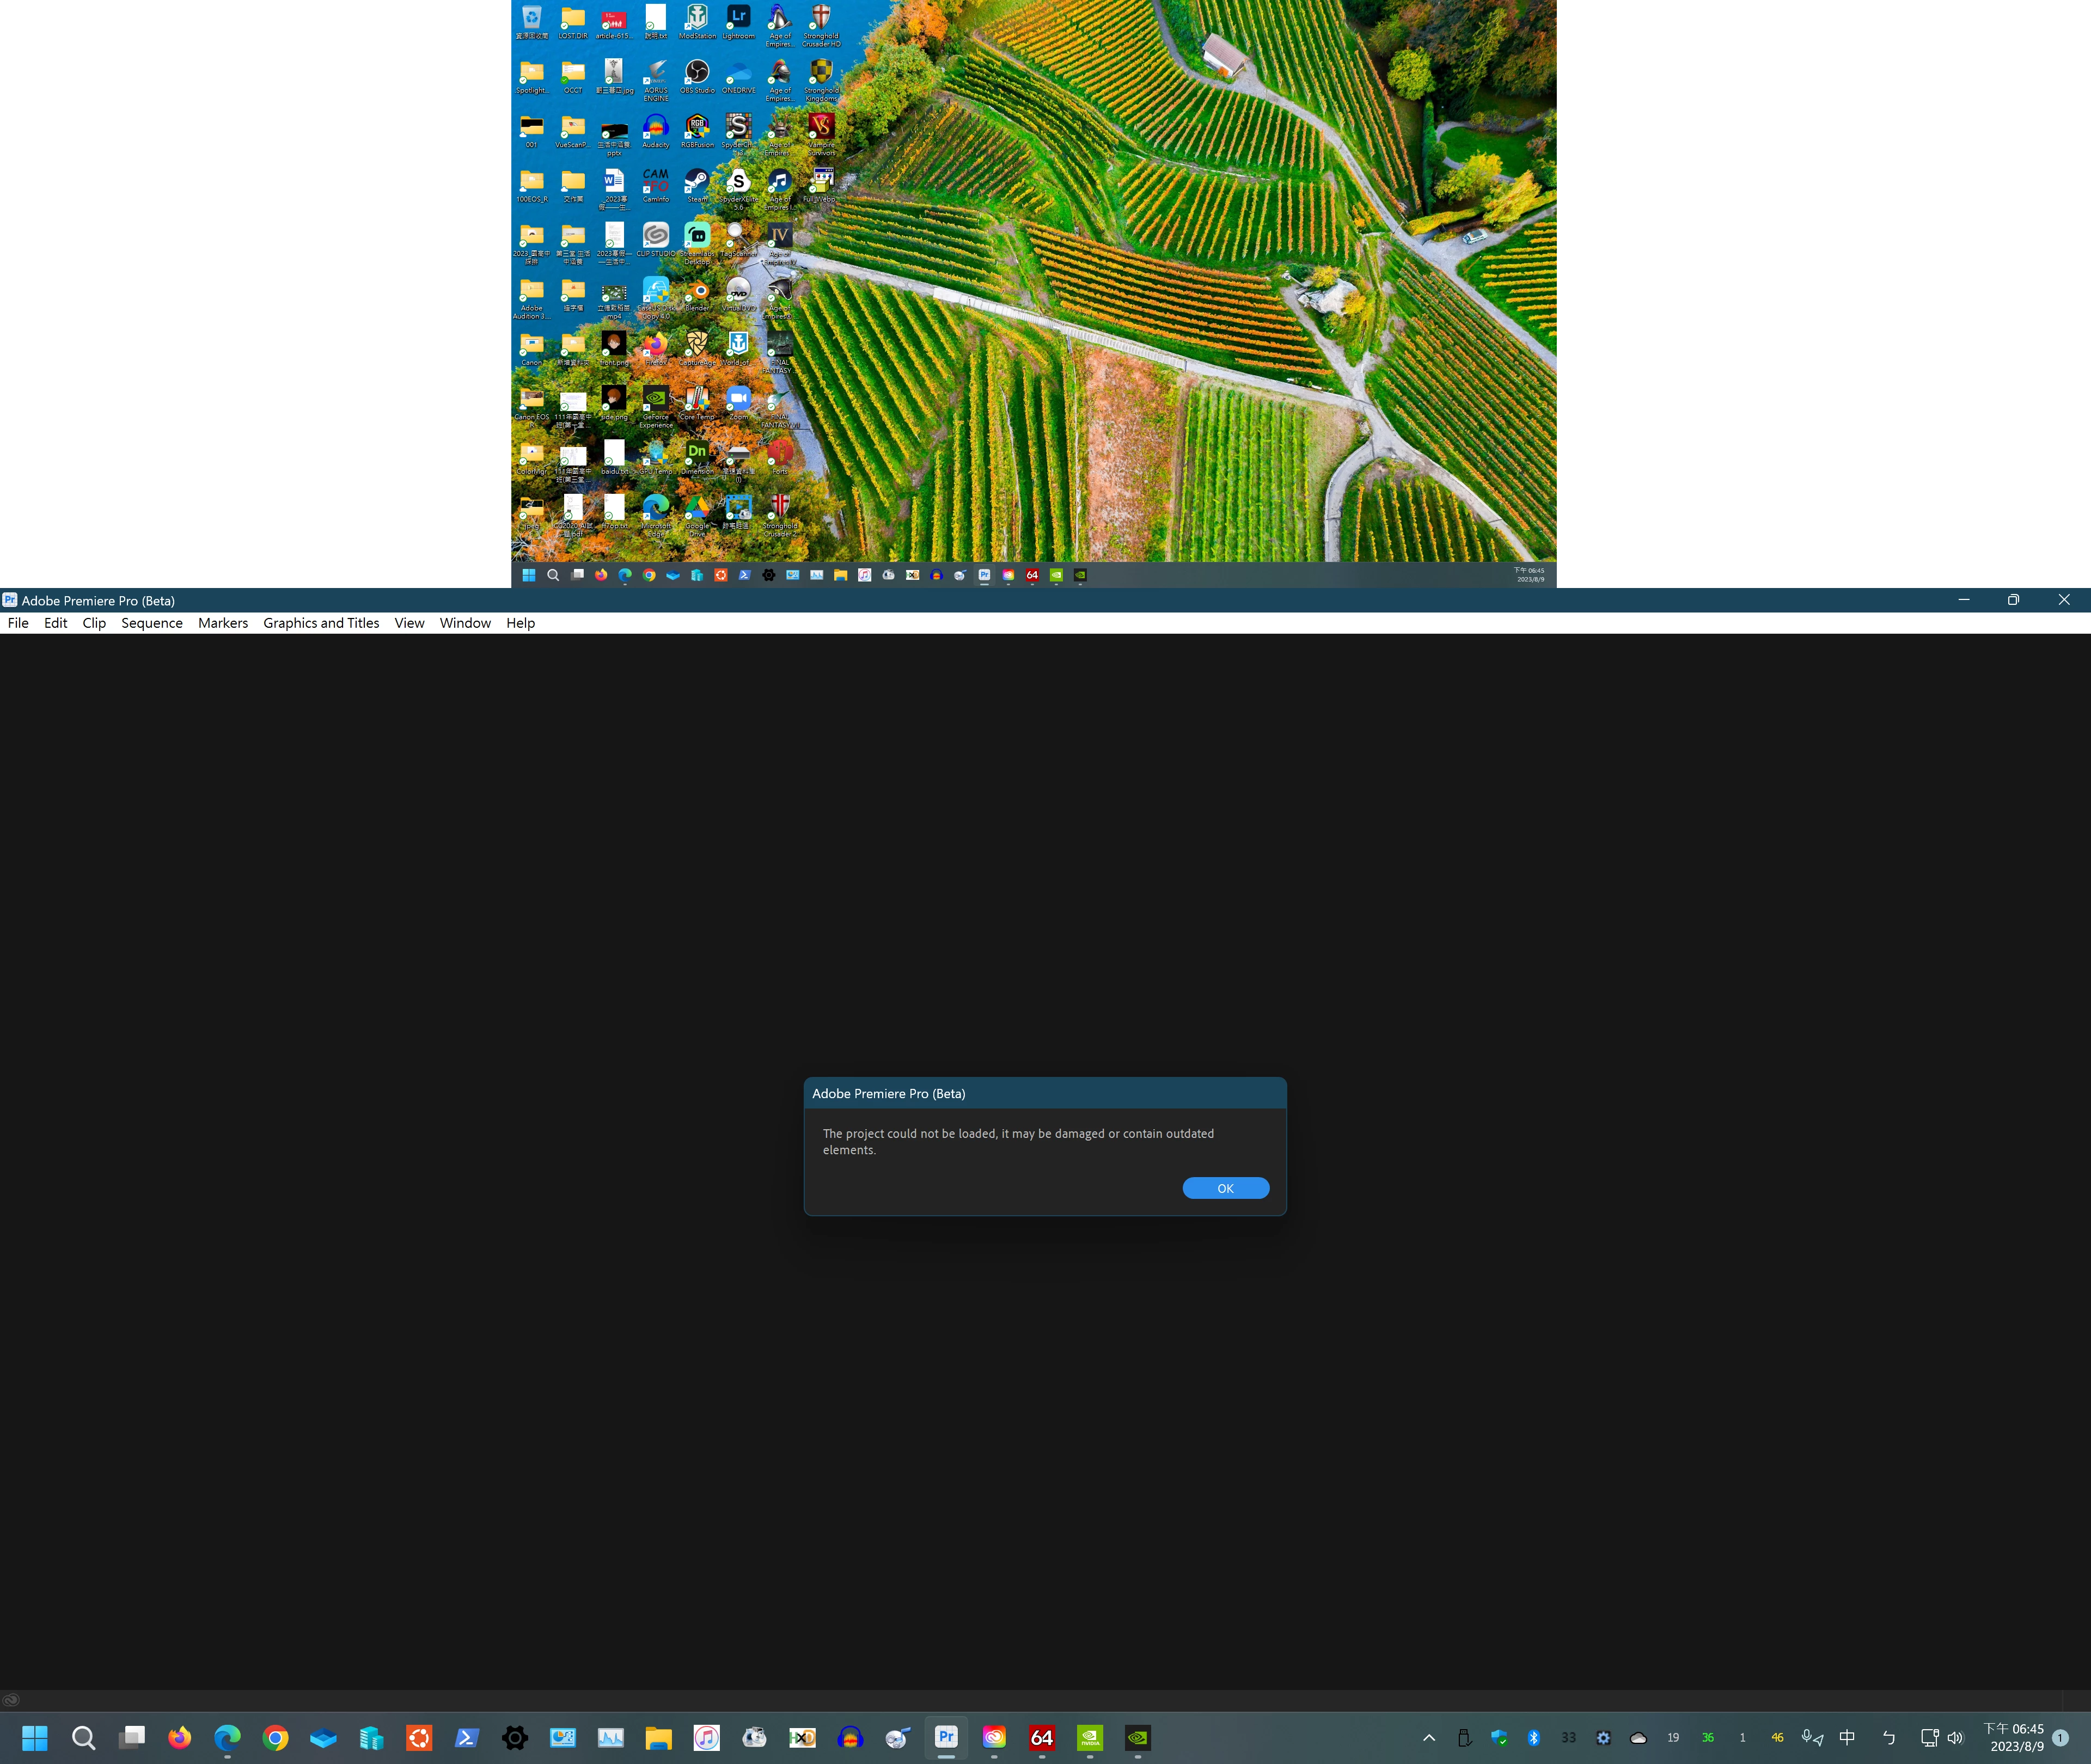
Task: Open Audacity from the taskbar
Action: pos(850,1737)
